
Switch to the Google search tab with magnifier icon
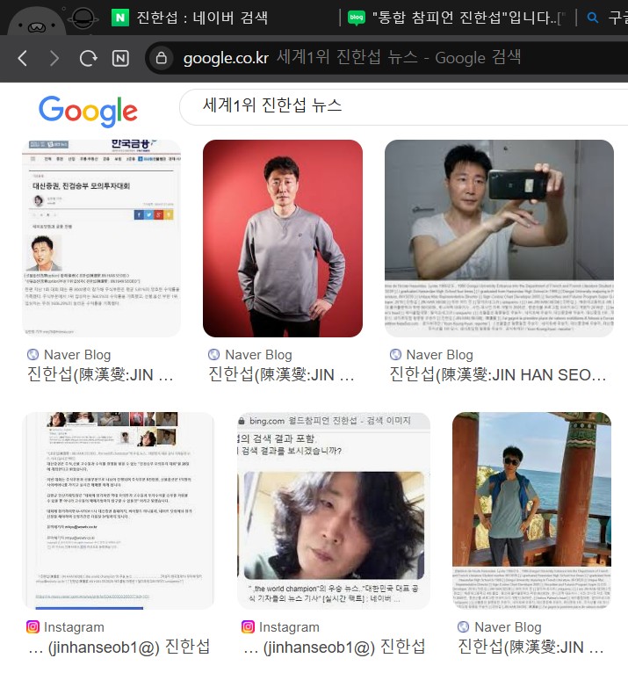point(607,18)
